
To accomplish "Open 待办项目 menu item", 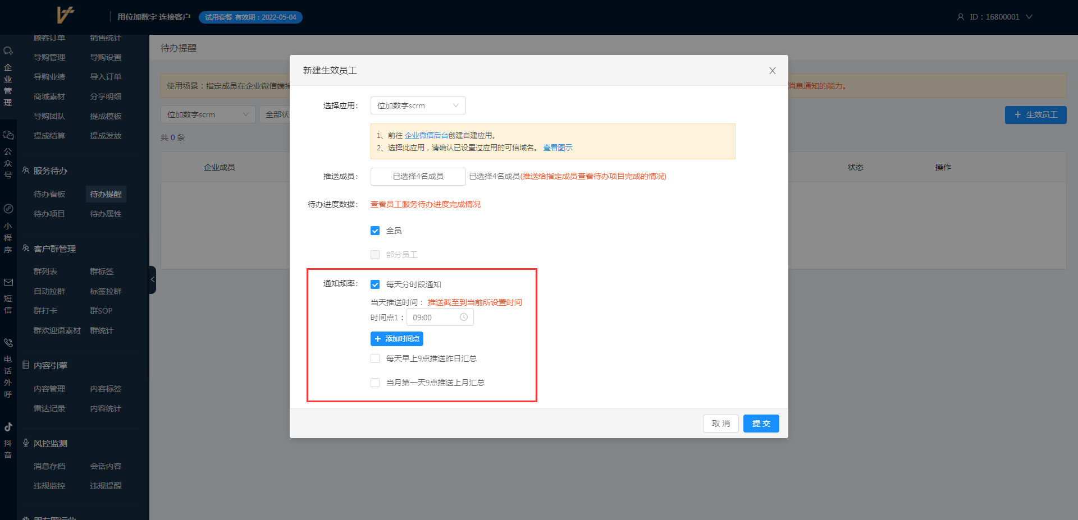I will 49,214.
